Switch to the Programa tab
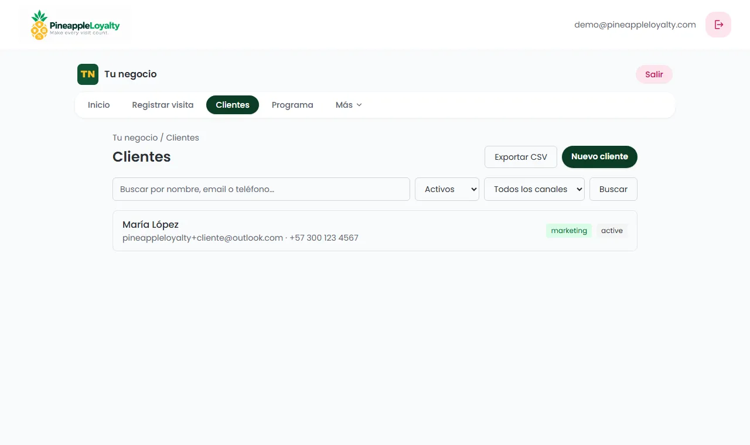Image resolution: width=750 pixels, height=445 pixels. [x=292, y=105]
